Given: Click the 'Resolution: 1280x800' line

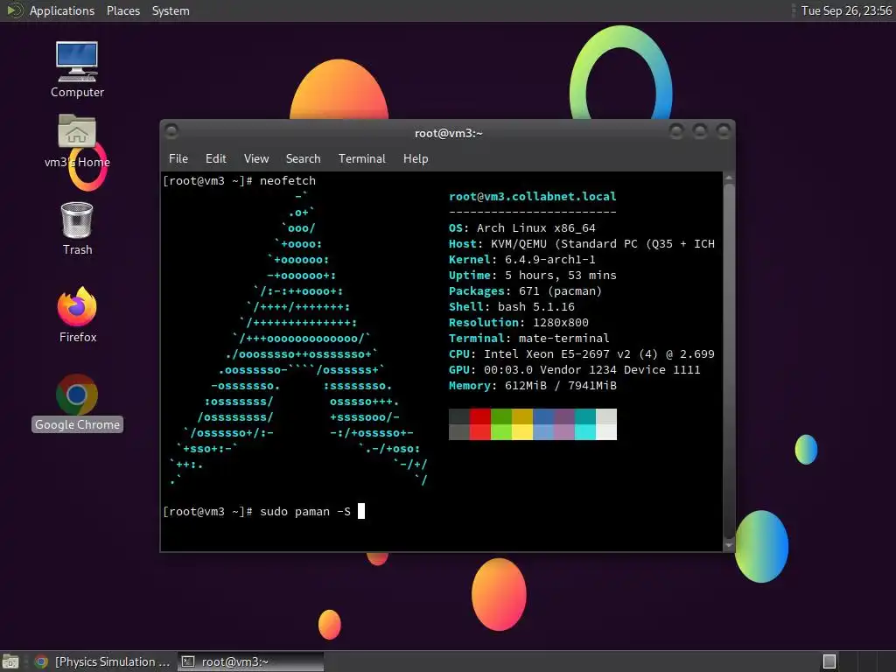Looking at the screenshot, I should click(x=518, y=322).
